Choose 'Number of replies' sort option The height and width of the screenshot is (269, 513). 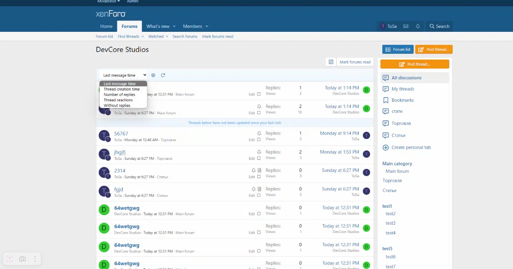coord(119,95)
